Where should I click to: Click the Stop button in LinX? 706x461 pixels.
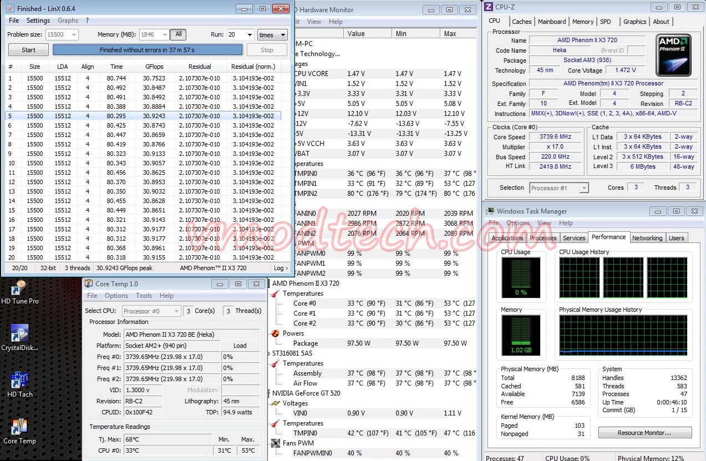[267, 50]
